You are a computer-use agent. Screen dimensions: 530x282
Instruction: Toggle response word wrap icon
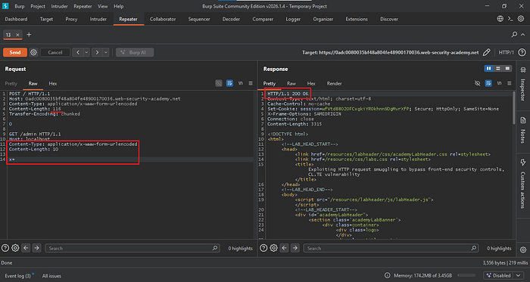[x=488, y=83]
